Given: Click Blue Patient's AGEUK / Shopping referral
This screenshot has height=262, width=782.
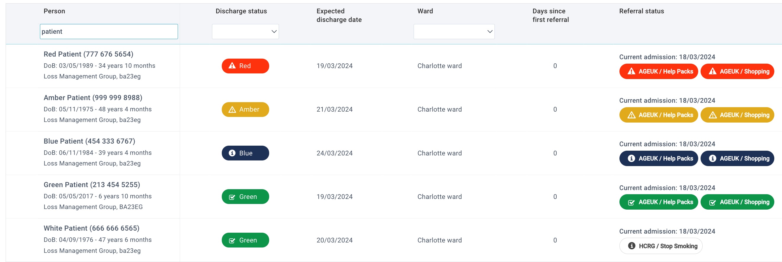Looking at the screenshot, I should point(737,158).
